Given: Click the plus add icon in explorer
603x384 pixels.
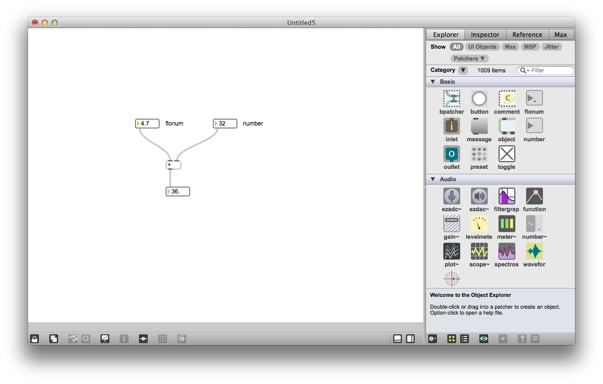Looking at the screenshot, I should (503, 339).
